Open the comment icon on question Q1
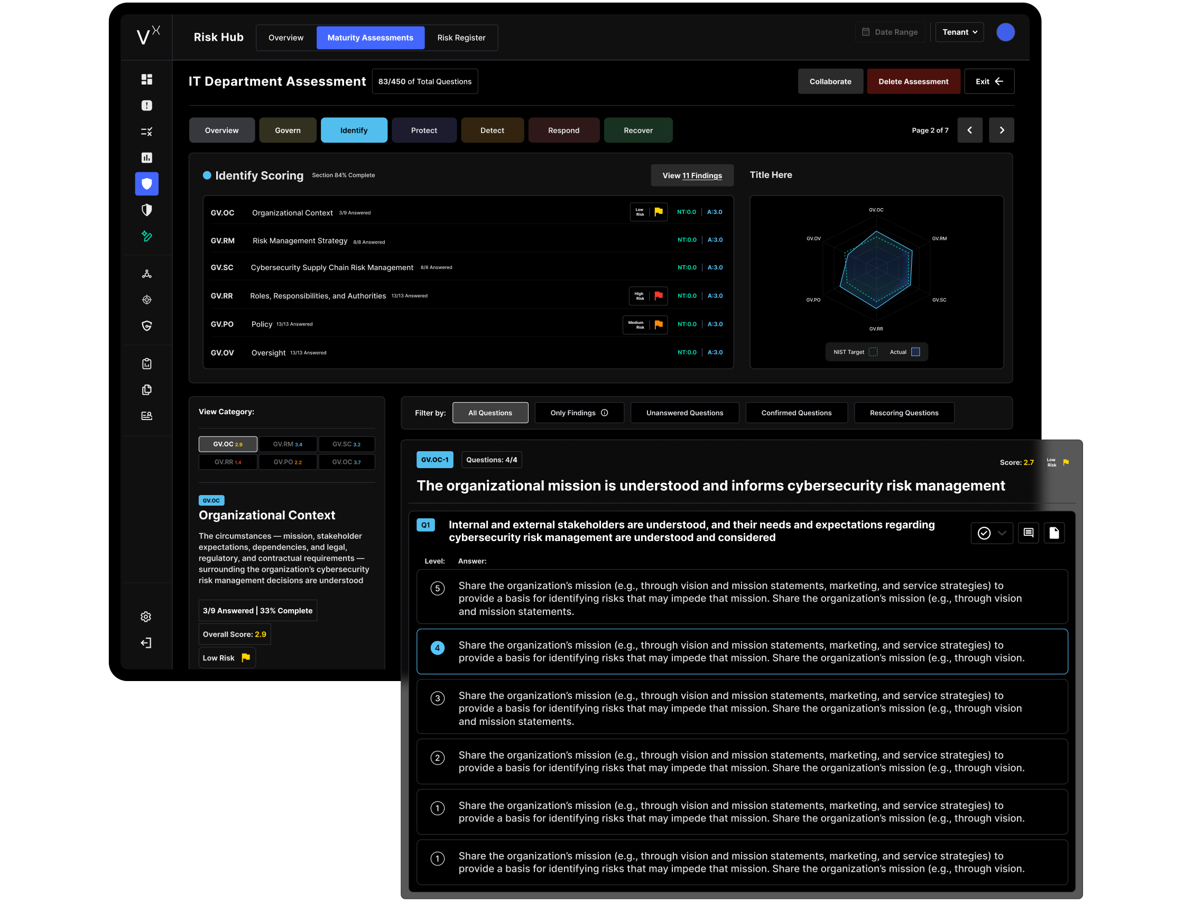 click(1028, 533)
